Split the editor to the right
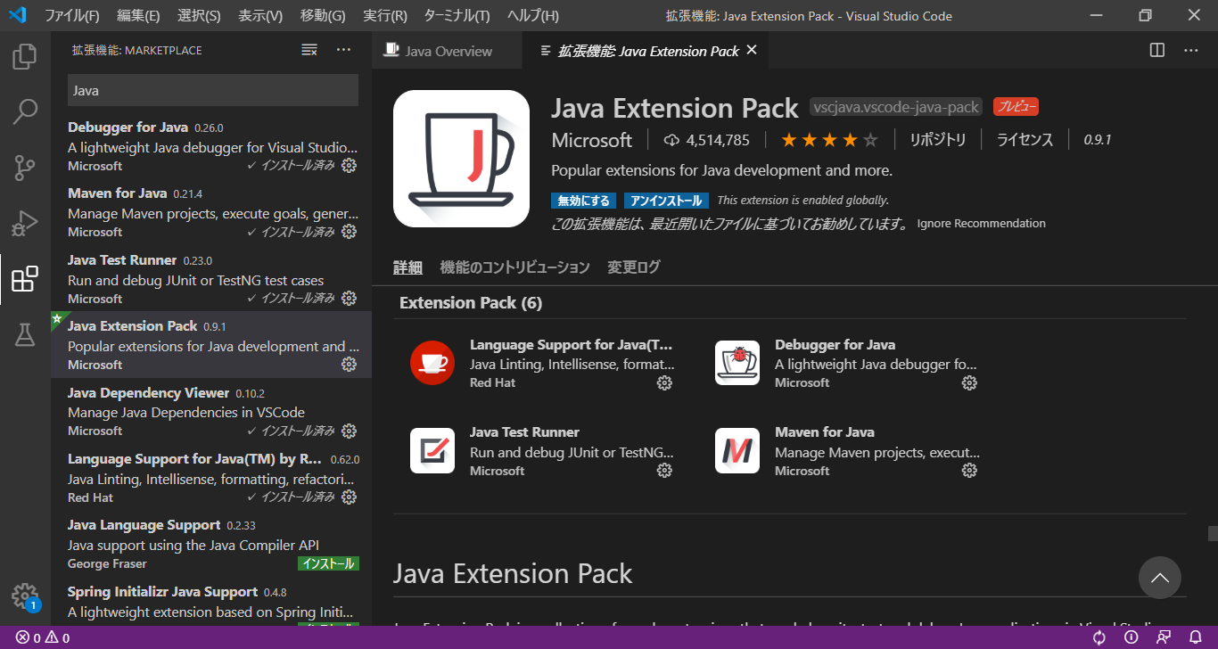The width and height of the screenshot is (1218, 649). pyautogui.click(x=1157, y=51)
